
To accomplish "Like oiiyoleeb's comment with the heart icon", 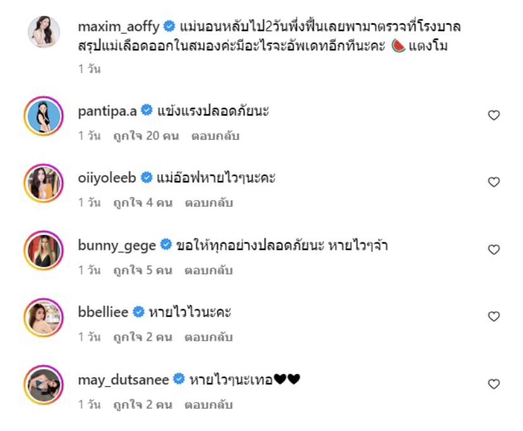I will tap(494, 182).
